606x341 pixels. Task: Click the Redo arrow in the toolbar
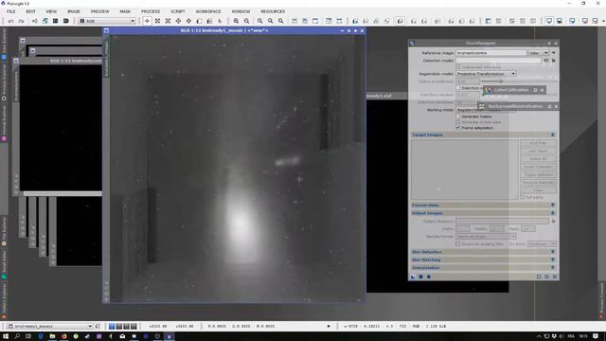(21, 21)
